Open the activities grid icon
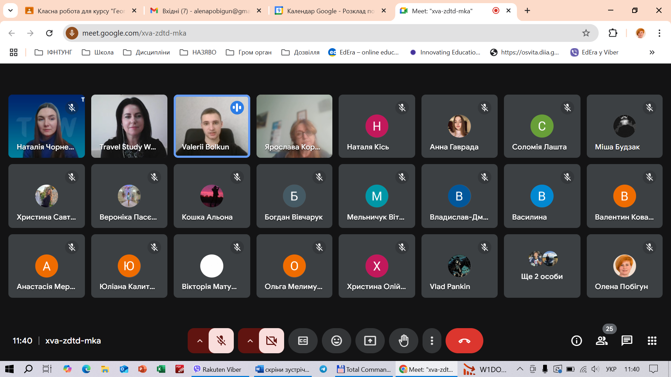Screen dimensions: 671x377 (x=652, y=341)
